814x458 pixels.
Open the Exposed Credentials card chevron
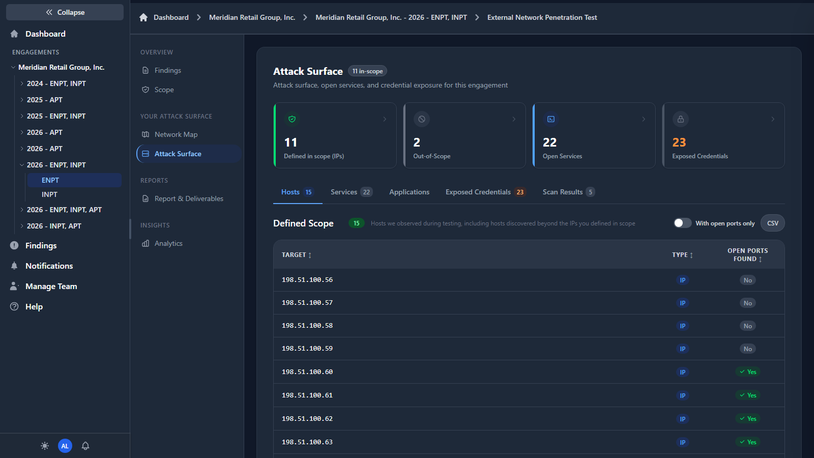[x=773, y=119]
